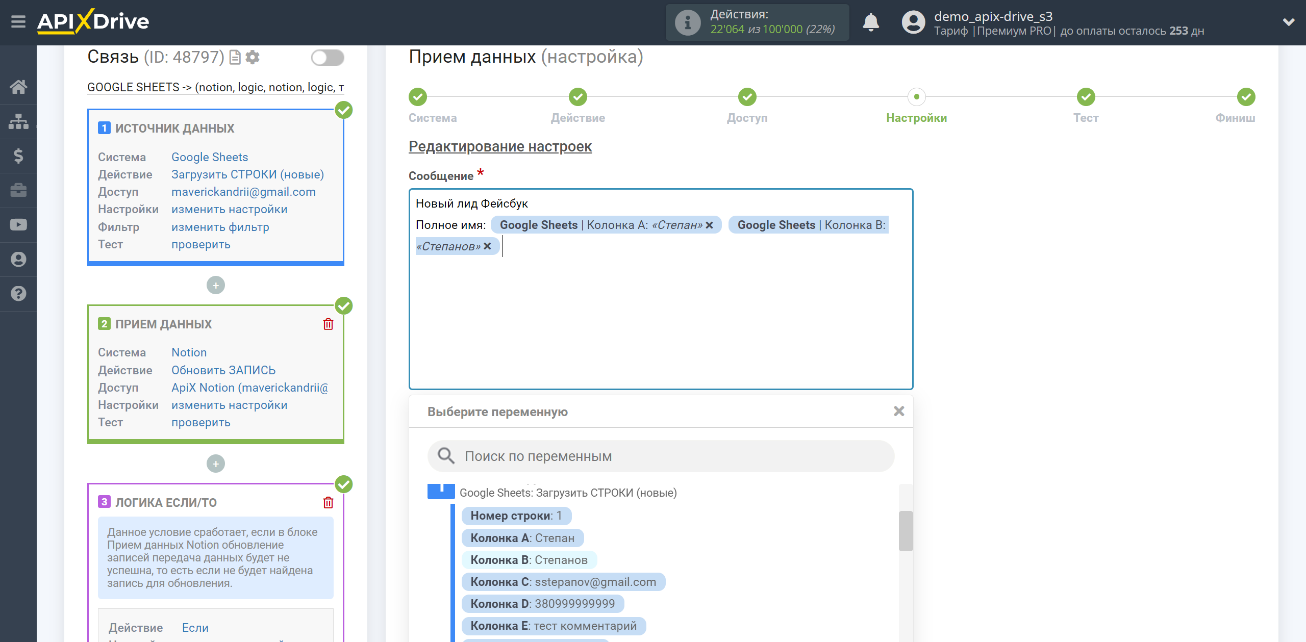The image size is (1306, 642).
Task: Click изменить настройки in Notion block
Action: [229, 405]
